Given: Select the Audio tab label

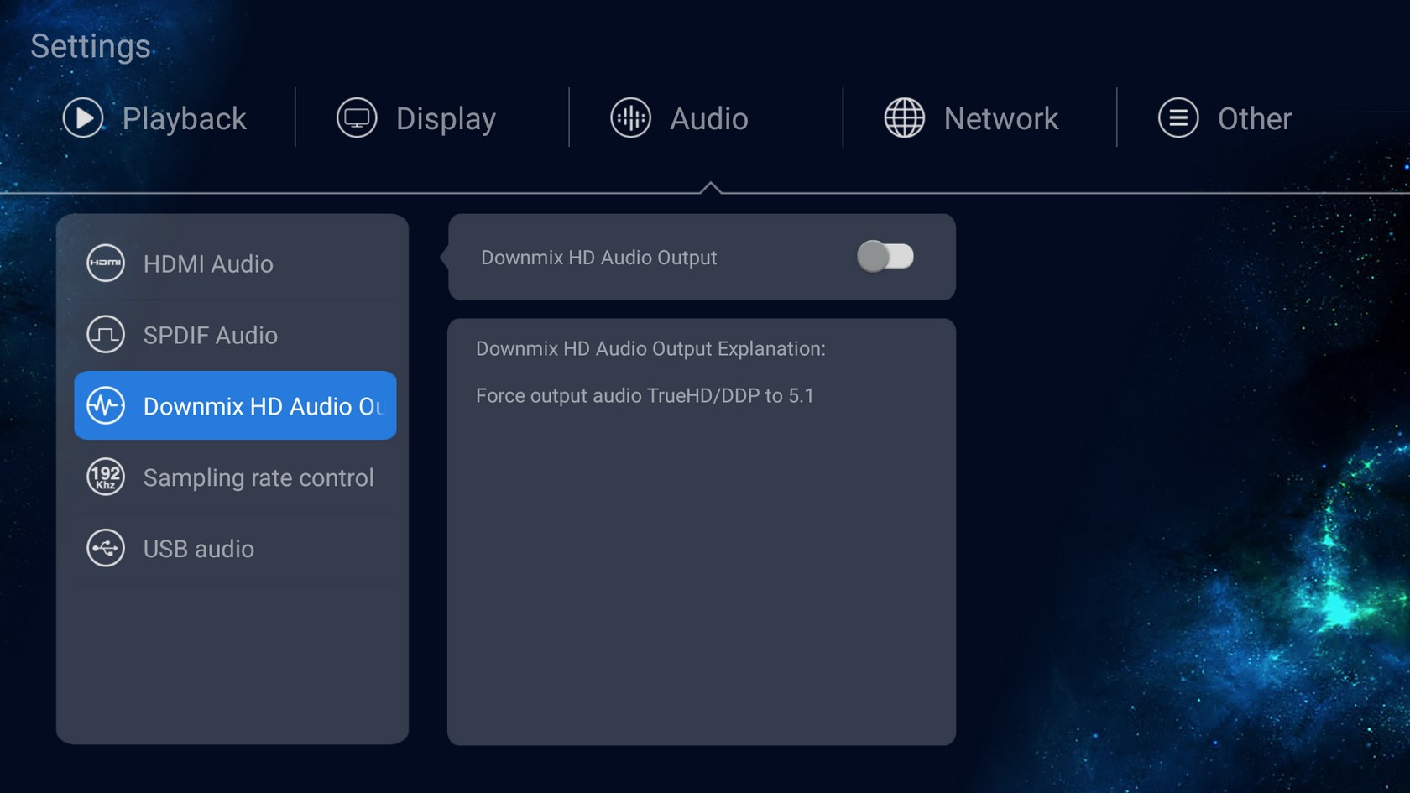Looking at the screenshot, I should click(x=709, y=119).
